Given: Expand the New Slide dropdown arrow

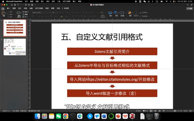Looking at the screenshot, I should (x=21, y=13).
